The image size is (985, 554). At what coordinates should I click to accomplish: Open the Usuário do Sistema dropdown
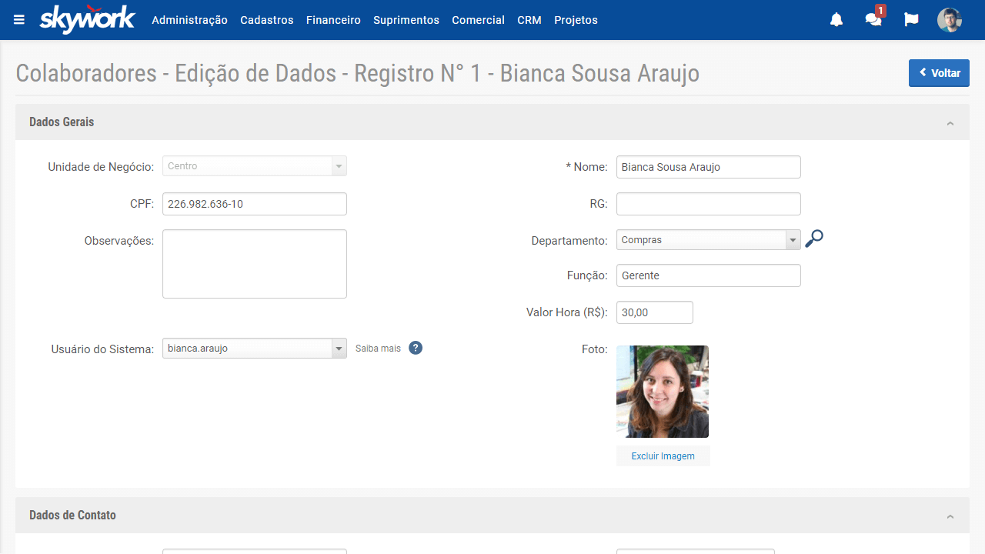255,349
